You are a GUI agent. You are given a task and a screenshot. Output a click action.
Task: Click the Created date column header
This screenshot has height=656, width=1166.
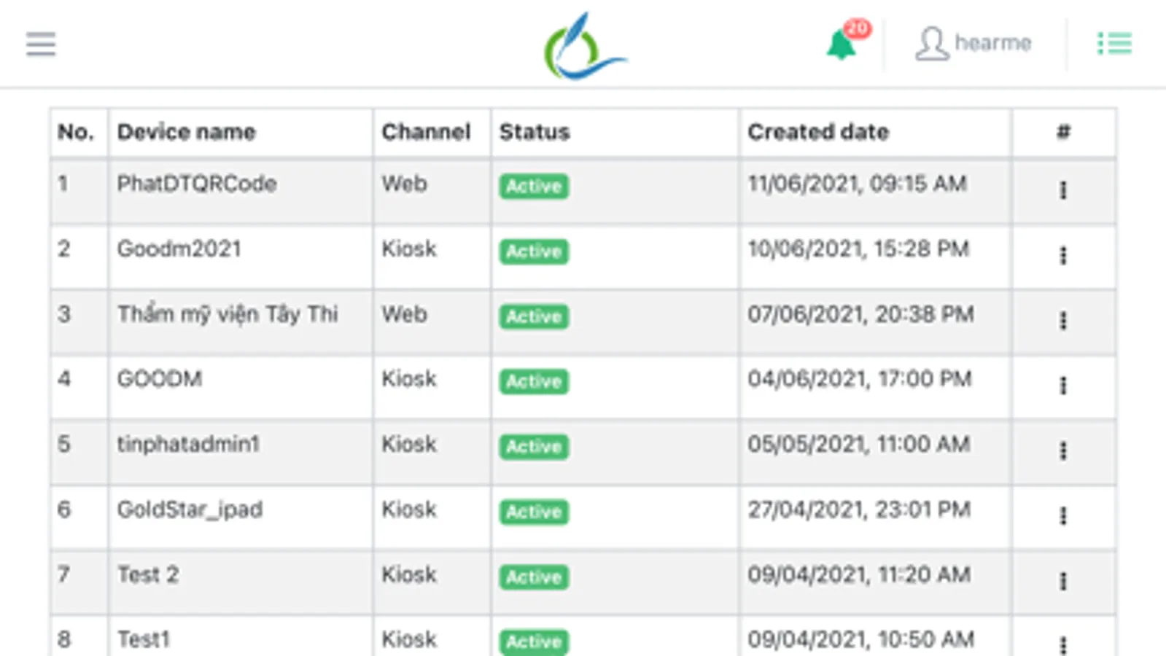click(818, 132)
